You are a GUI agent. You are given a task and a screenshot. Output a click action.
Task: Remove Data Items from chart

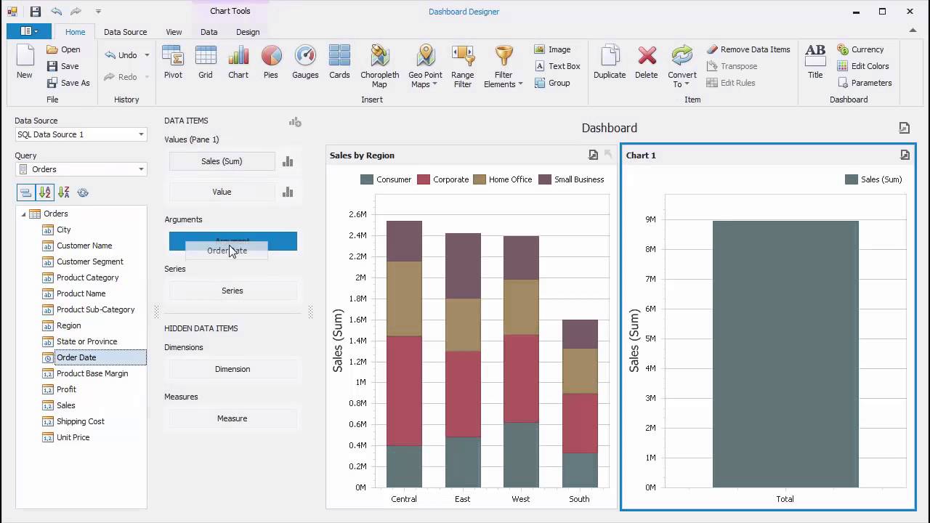point(748,49)
